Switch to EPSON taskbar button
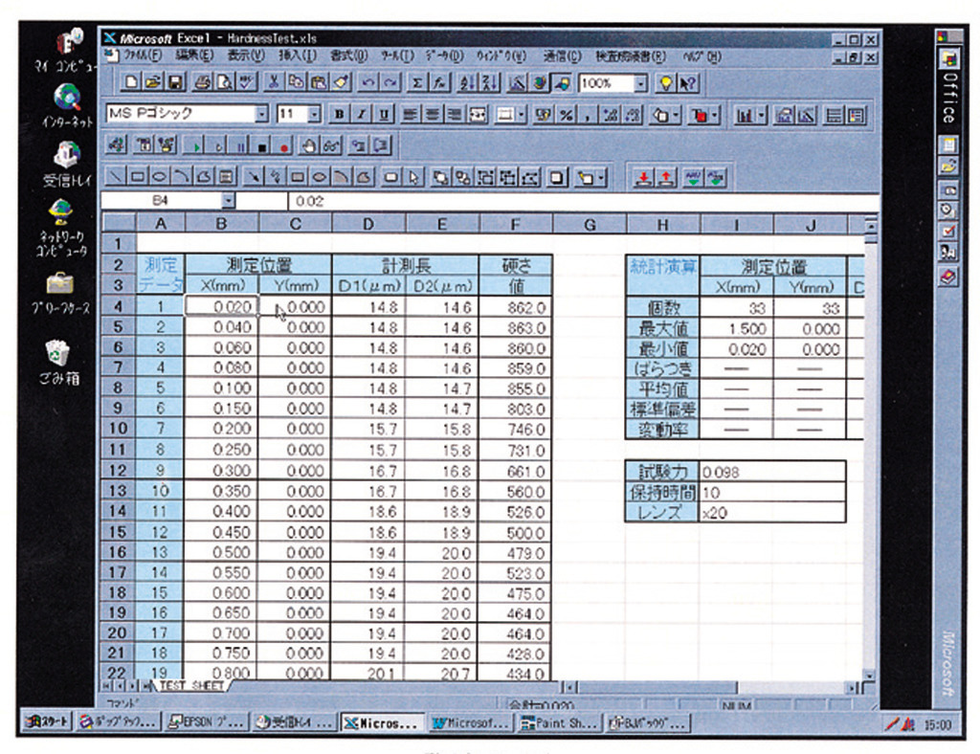This screenshot has height=754, width=980. tap(208, 722)
